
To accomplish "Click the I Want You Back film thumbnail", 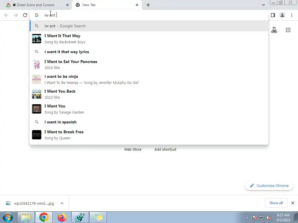I will pyautogui.click(x=37, y=94).
